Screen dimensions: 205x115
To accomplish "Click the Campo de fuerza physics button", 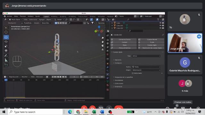I will pyautogui.click(x=124, y=40).
